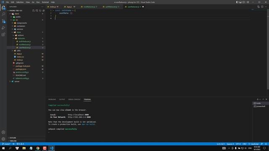269x151 pixels.
Task: Switch to the authReducer.js editor tab
Action: click(x=111, y=7)
